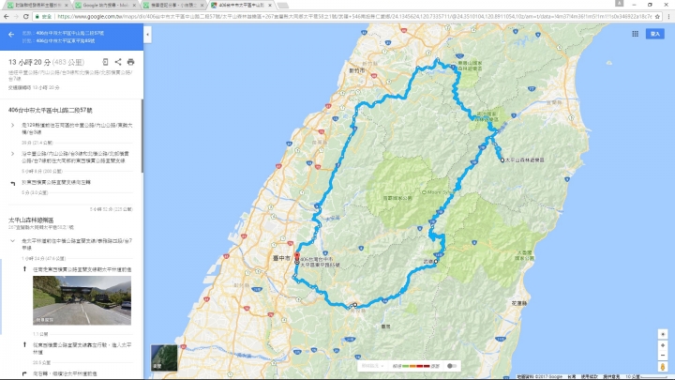This screenshot has width=675, height=380.
Task: Expand the second route step with 200 km
Action: click(12, 154)
